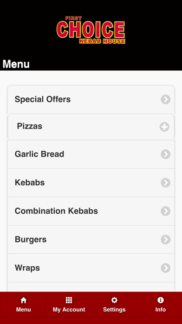Screen dimensions: 182x324
Task: Expand the Pizzas section row
Action: click(x=91, y=127)
